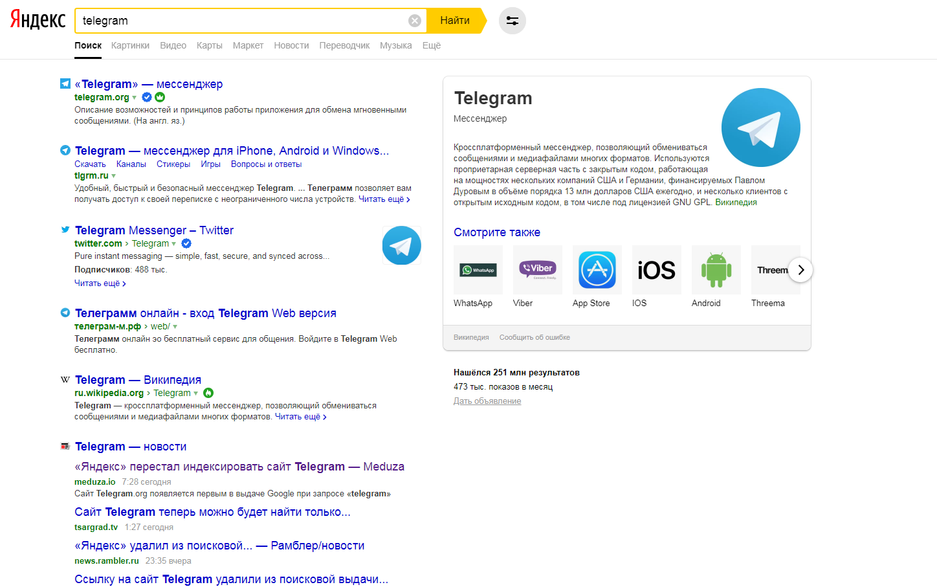The height and width of the screenshot is (587, 937).
Task: Open WhatsApp related thumbnail
Action: tap(478, 270)
